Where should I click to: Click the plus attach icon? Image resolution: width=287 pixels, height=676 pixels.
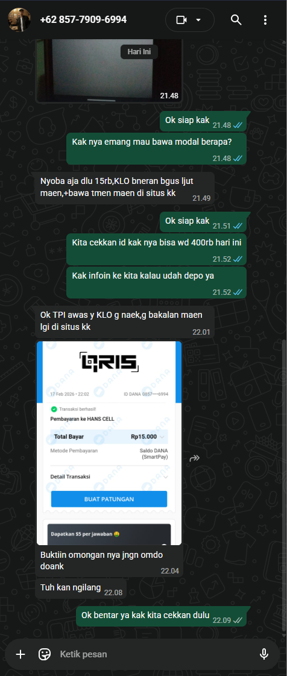click(20, 654)
